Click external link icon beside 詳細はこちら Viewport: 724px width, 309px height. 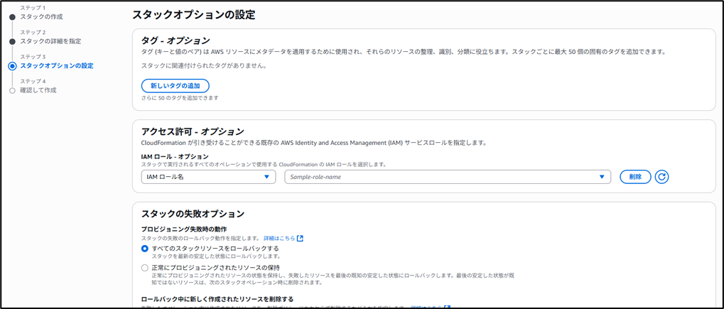301,238
